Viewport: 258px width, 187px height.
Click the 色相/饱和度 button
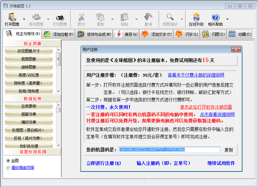coord(29,91)
